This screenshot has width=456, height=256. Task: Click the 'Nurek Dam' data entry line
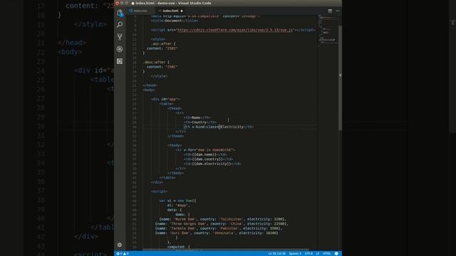[x=223, y=219]
